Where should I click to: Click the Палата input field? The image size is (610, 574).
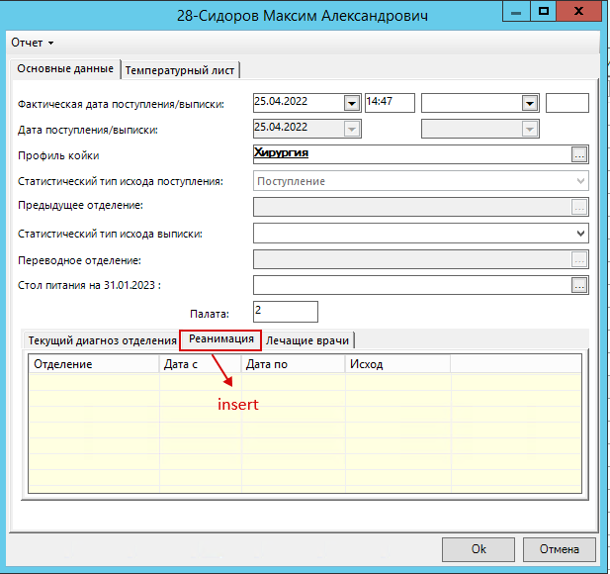(285, 311)
